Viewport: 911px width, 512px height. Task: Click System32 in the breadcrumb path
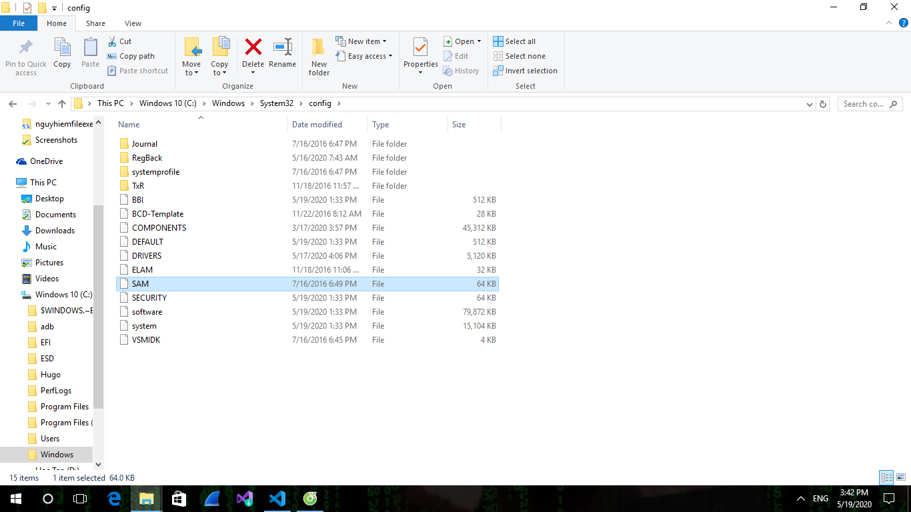277,103
